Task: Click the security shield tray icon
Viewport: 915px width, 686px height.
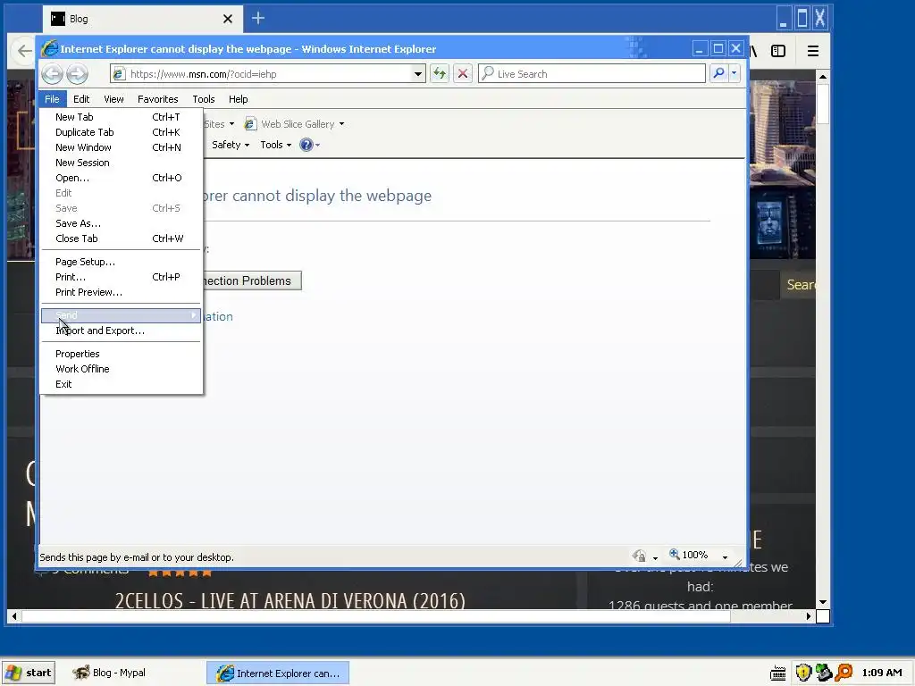Action: 803,673
